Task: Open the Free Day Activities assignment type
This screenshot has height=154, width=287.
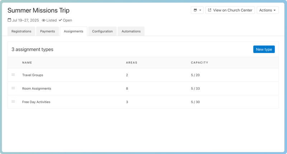Action: (36, 102)
